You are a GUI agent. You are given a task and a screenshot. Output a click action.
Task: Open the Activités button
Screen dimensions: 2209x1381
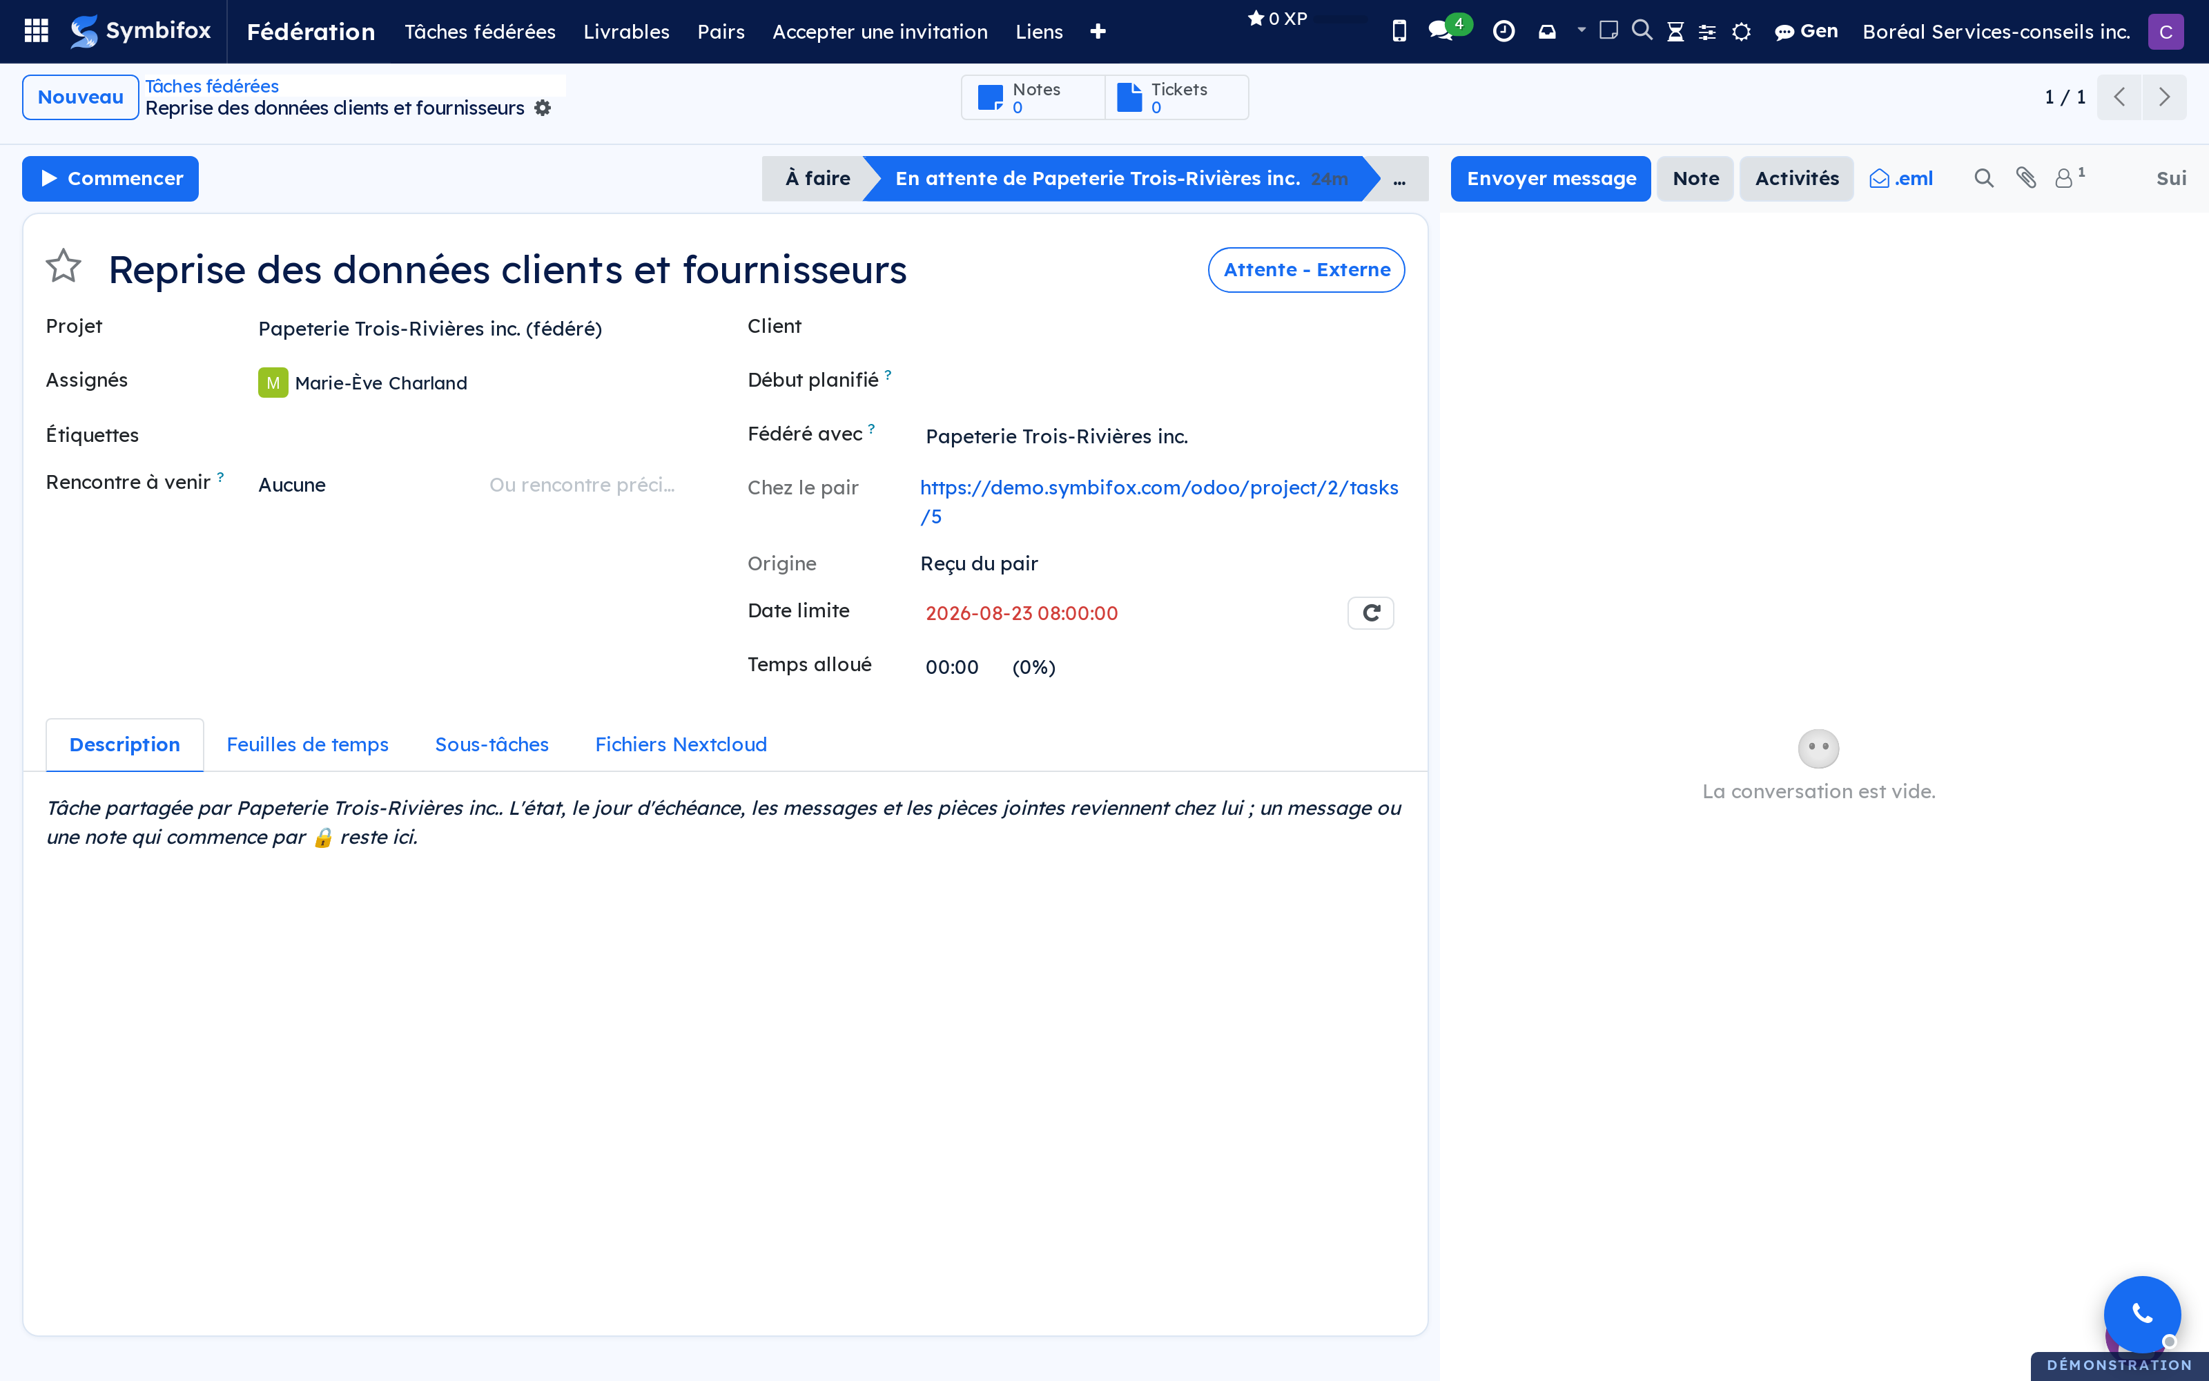click(x=1796, y=178)
